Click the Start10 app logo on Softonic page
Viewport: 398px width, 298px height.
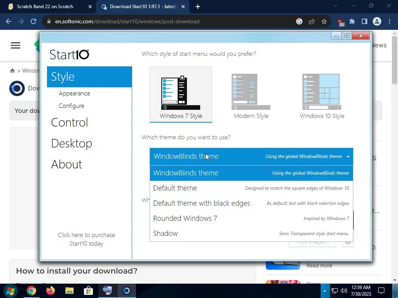tap(17, 88)
